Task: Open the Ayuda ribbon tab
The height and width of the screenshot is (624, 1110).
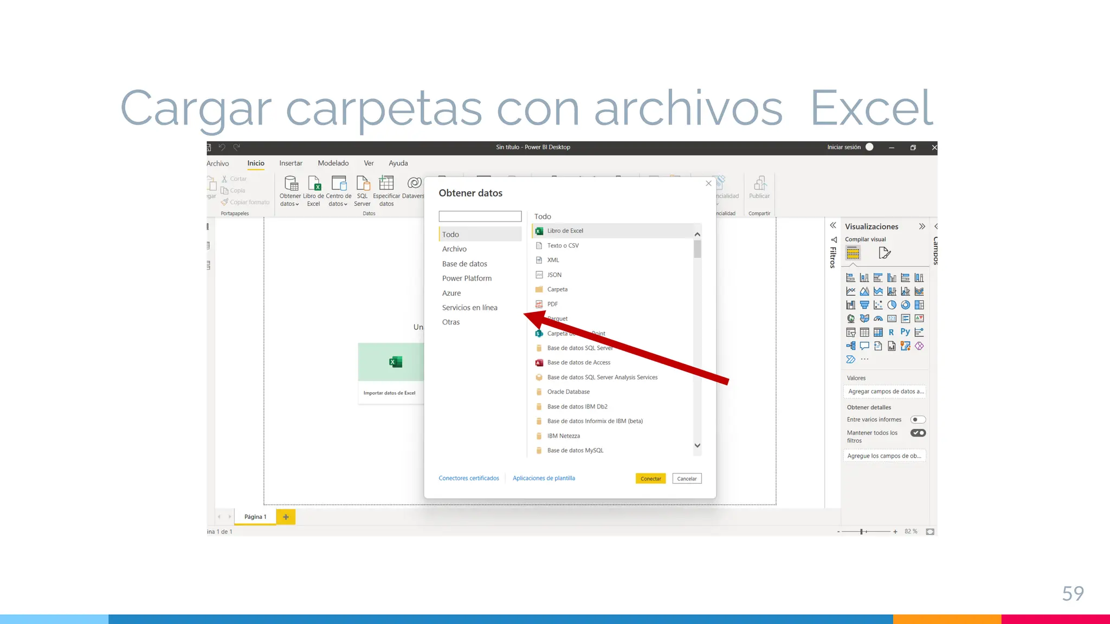Action: (x=398, y=163)
